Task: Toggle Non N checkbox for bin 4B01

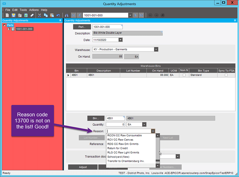Action: [x=184, y=75]
